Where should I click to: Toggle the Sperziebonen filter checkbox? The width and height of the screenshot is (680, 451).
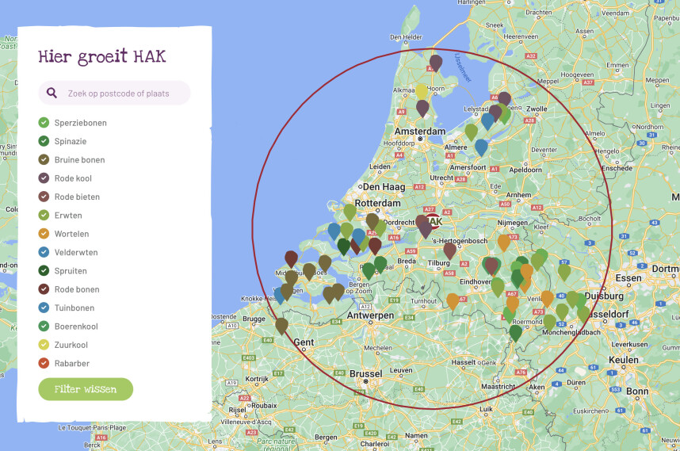[x=44, y=123]
